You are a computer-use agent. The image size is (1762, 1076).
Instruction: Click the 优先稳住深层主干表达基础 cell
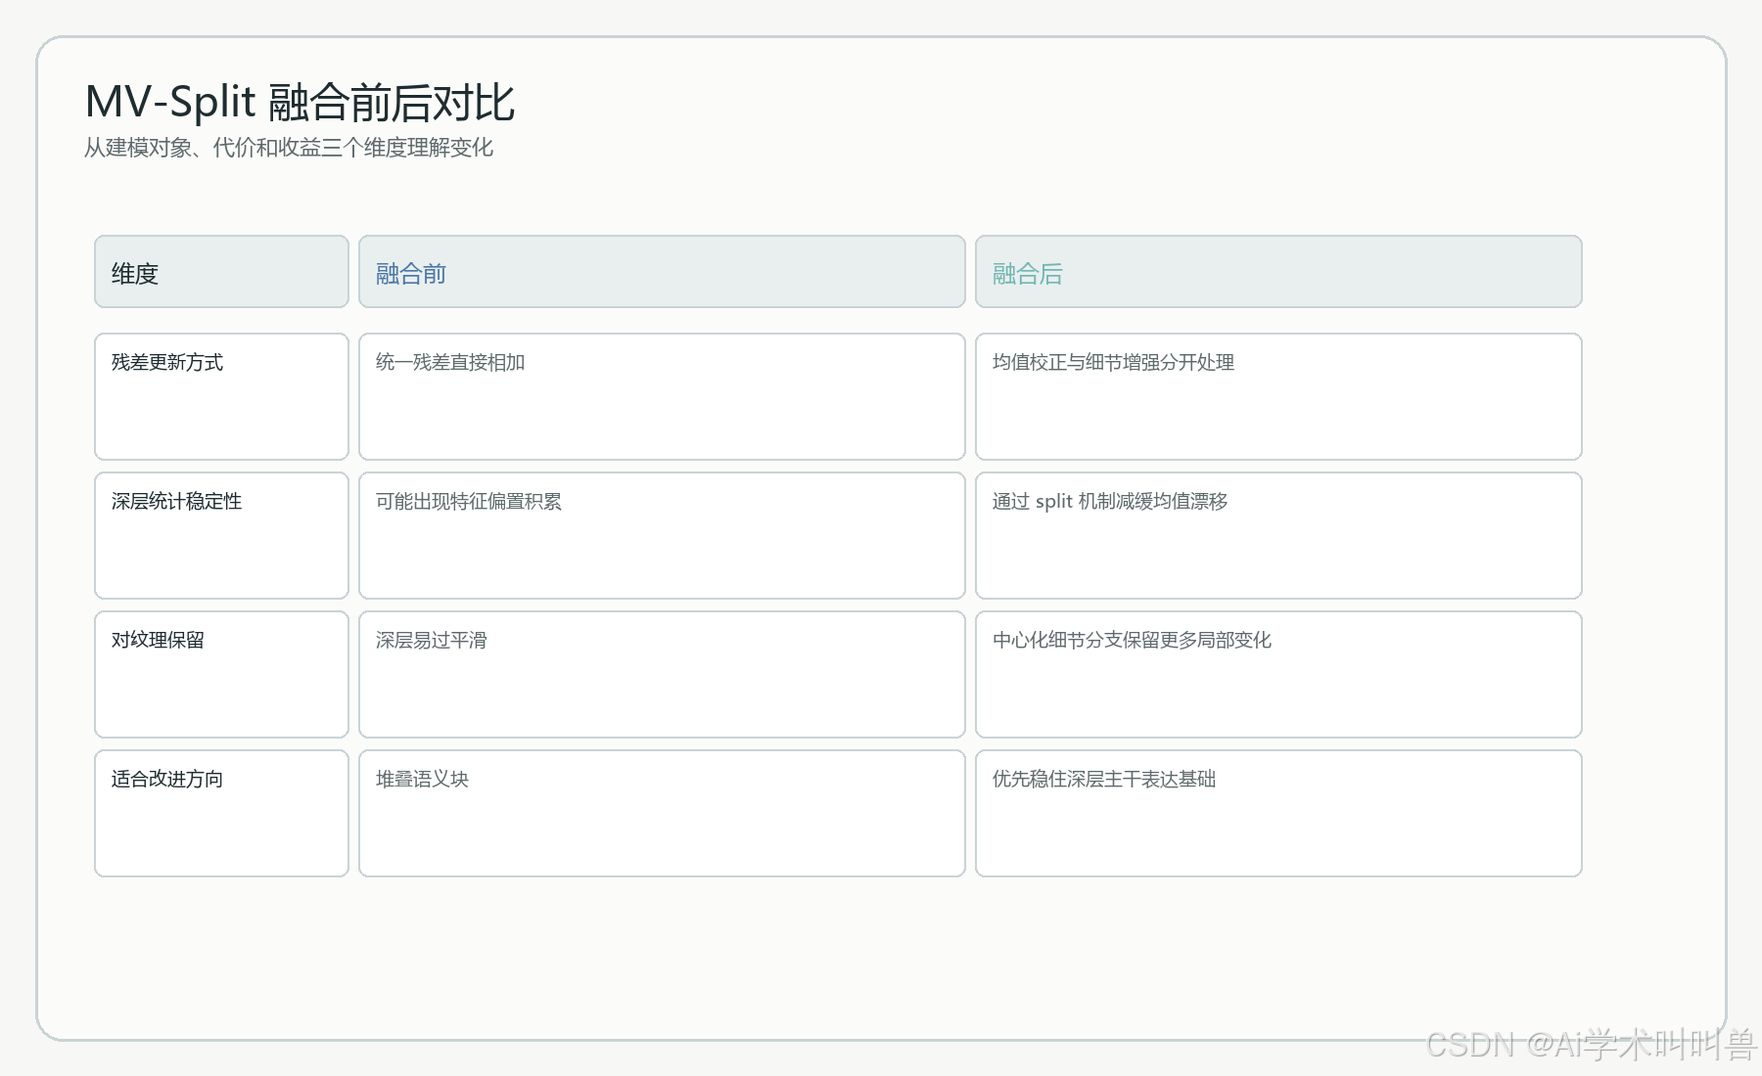1278,814
